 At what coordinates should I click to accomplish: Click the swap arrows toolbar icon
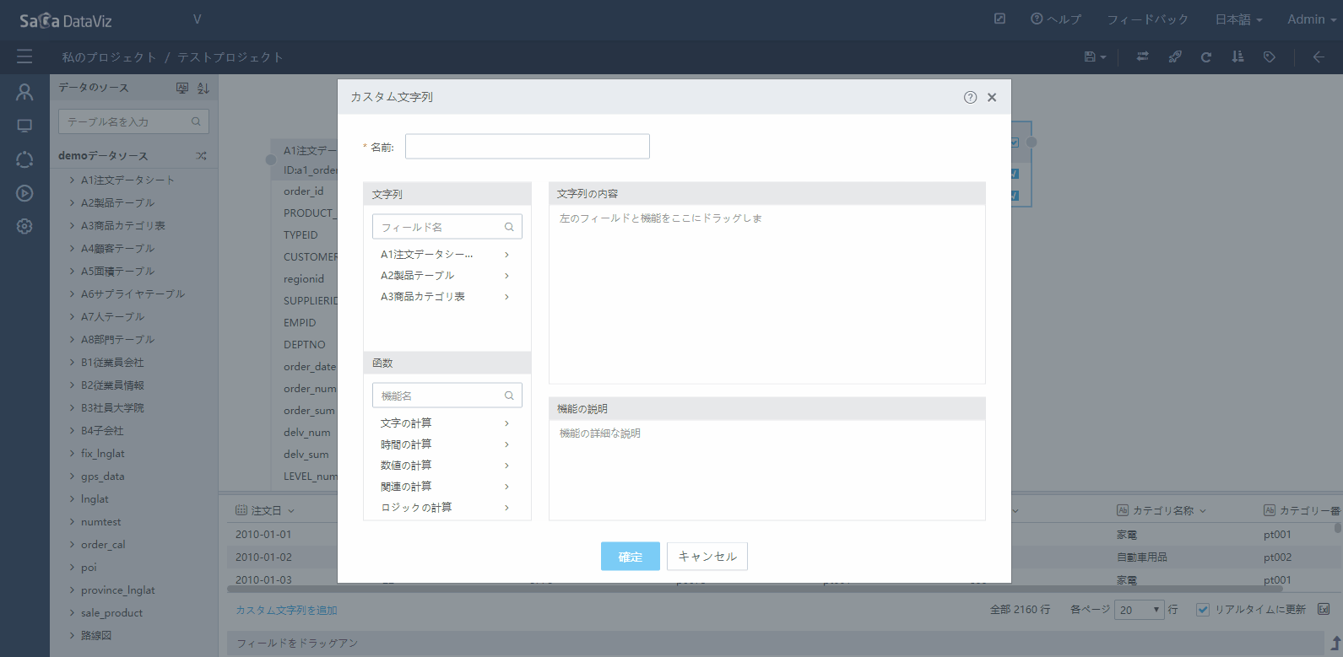pos(1142,57)
